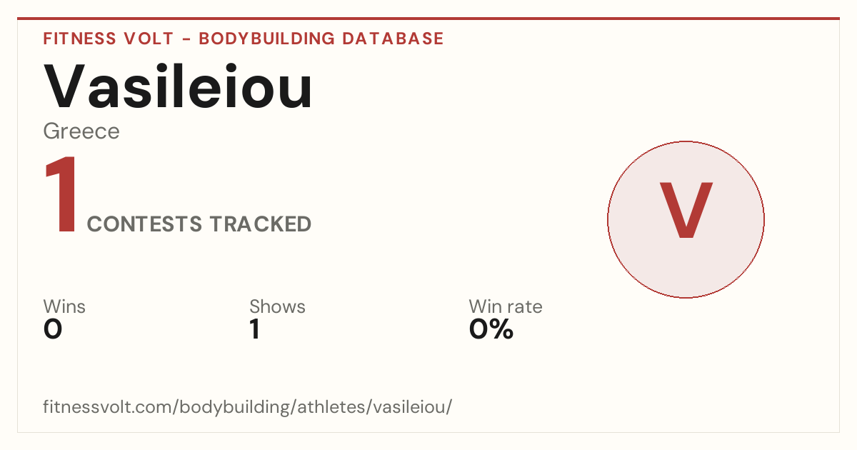The image size is (857, 450).
Task: Open the FITNESS VOLT header text
Action: pyautogui.click(x=107, y=39)
